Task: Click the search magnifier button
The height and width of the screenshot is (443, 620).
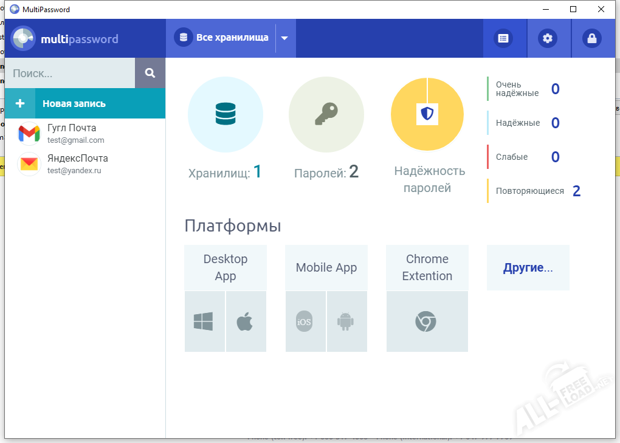Action: [x=150, y=73]
